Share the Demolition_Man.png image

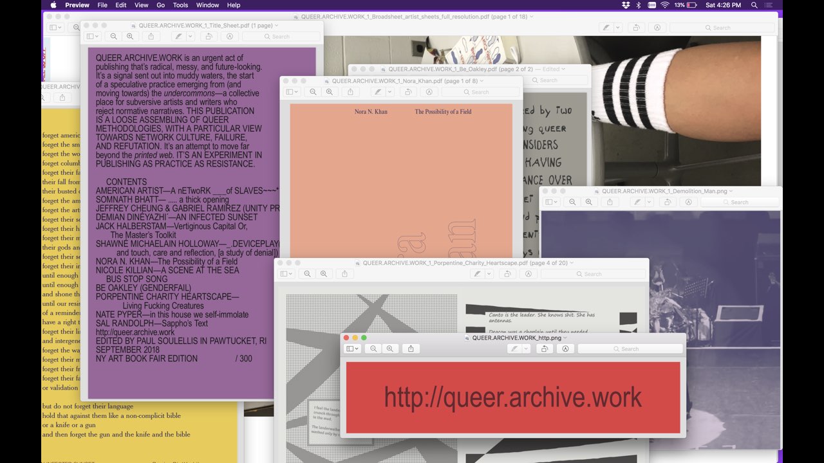[610, 202]
